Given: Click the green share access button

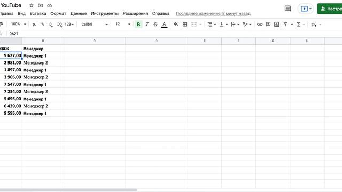Looking at the screenshot, I should point(330,9).
